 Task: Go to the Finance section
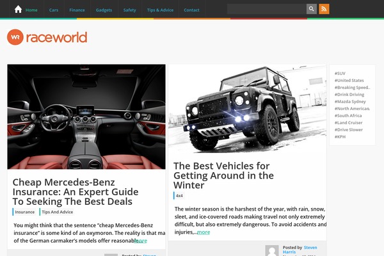coord(77,10)
